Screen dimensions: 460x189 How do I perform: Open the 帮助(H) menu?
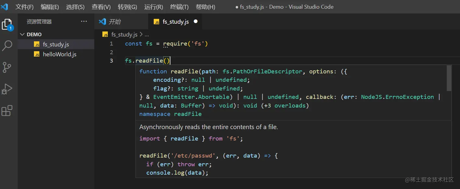pyautogui.click(x=205, y=7)
